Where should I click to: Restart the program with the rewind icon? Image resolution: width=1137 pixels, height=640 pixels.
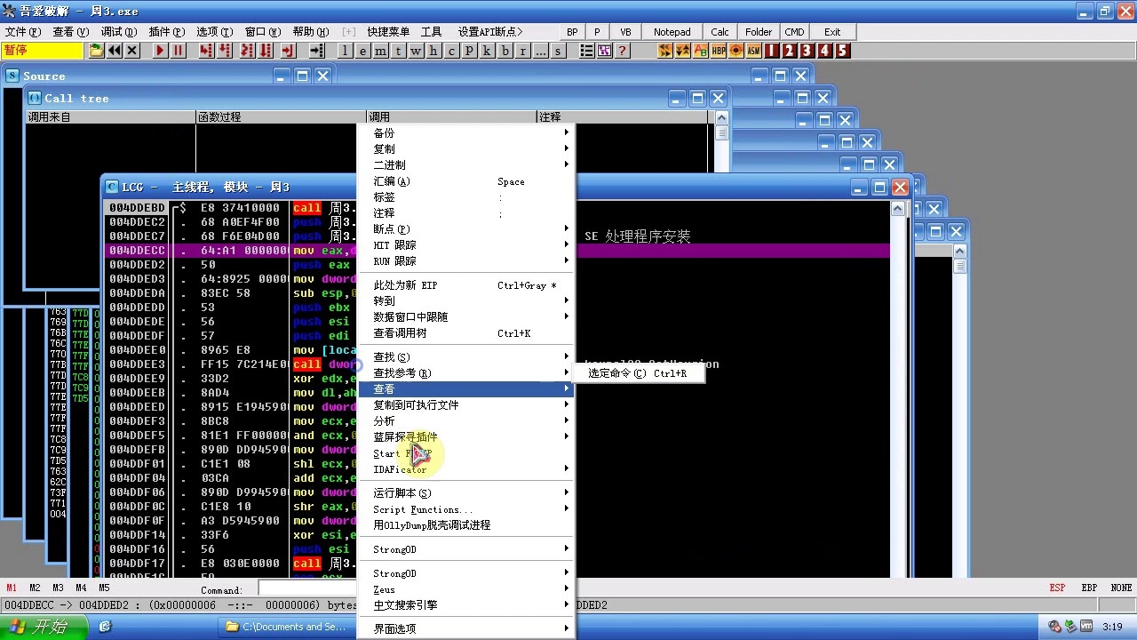[115, 51]
